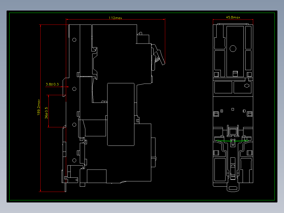This screenshot has width=284, height=213.
Task: Pick the 189.2max vertical dimension text
Action: 38,107
